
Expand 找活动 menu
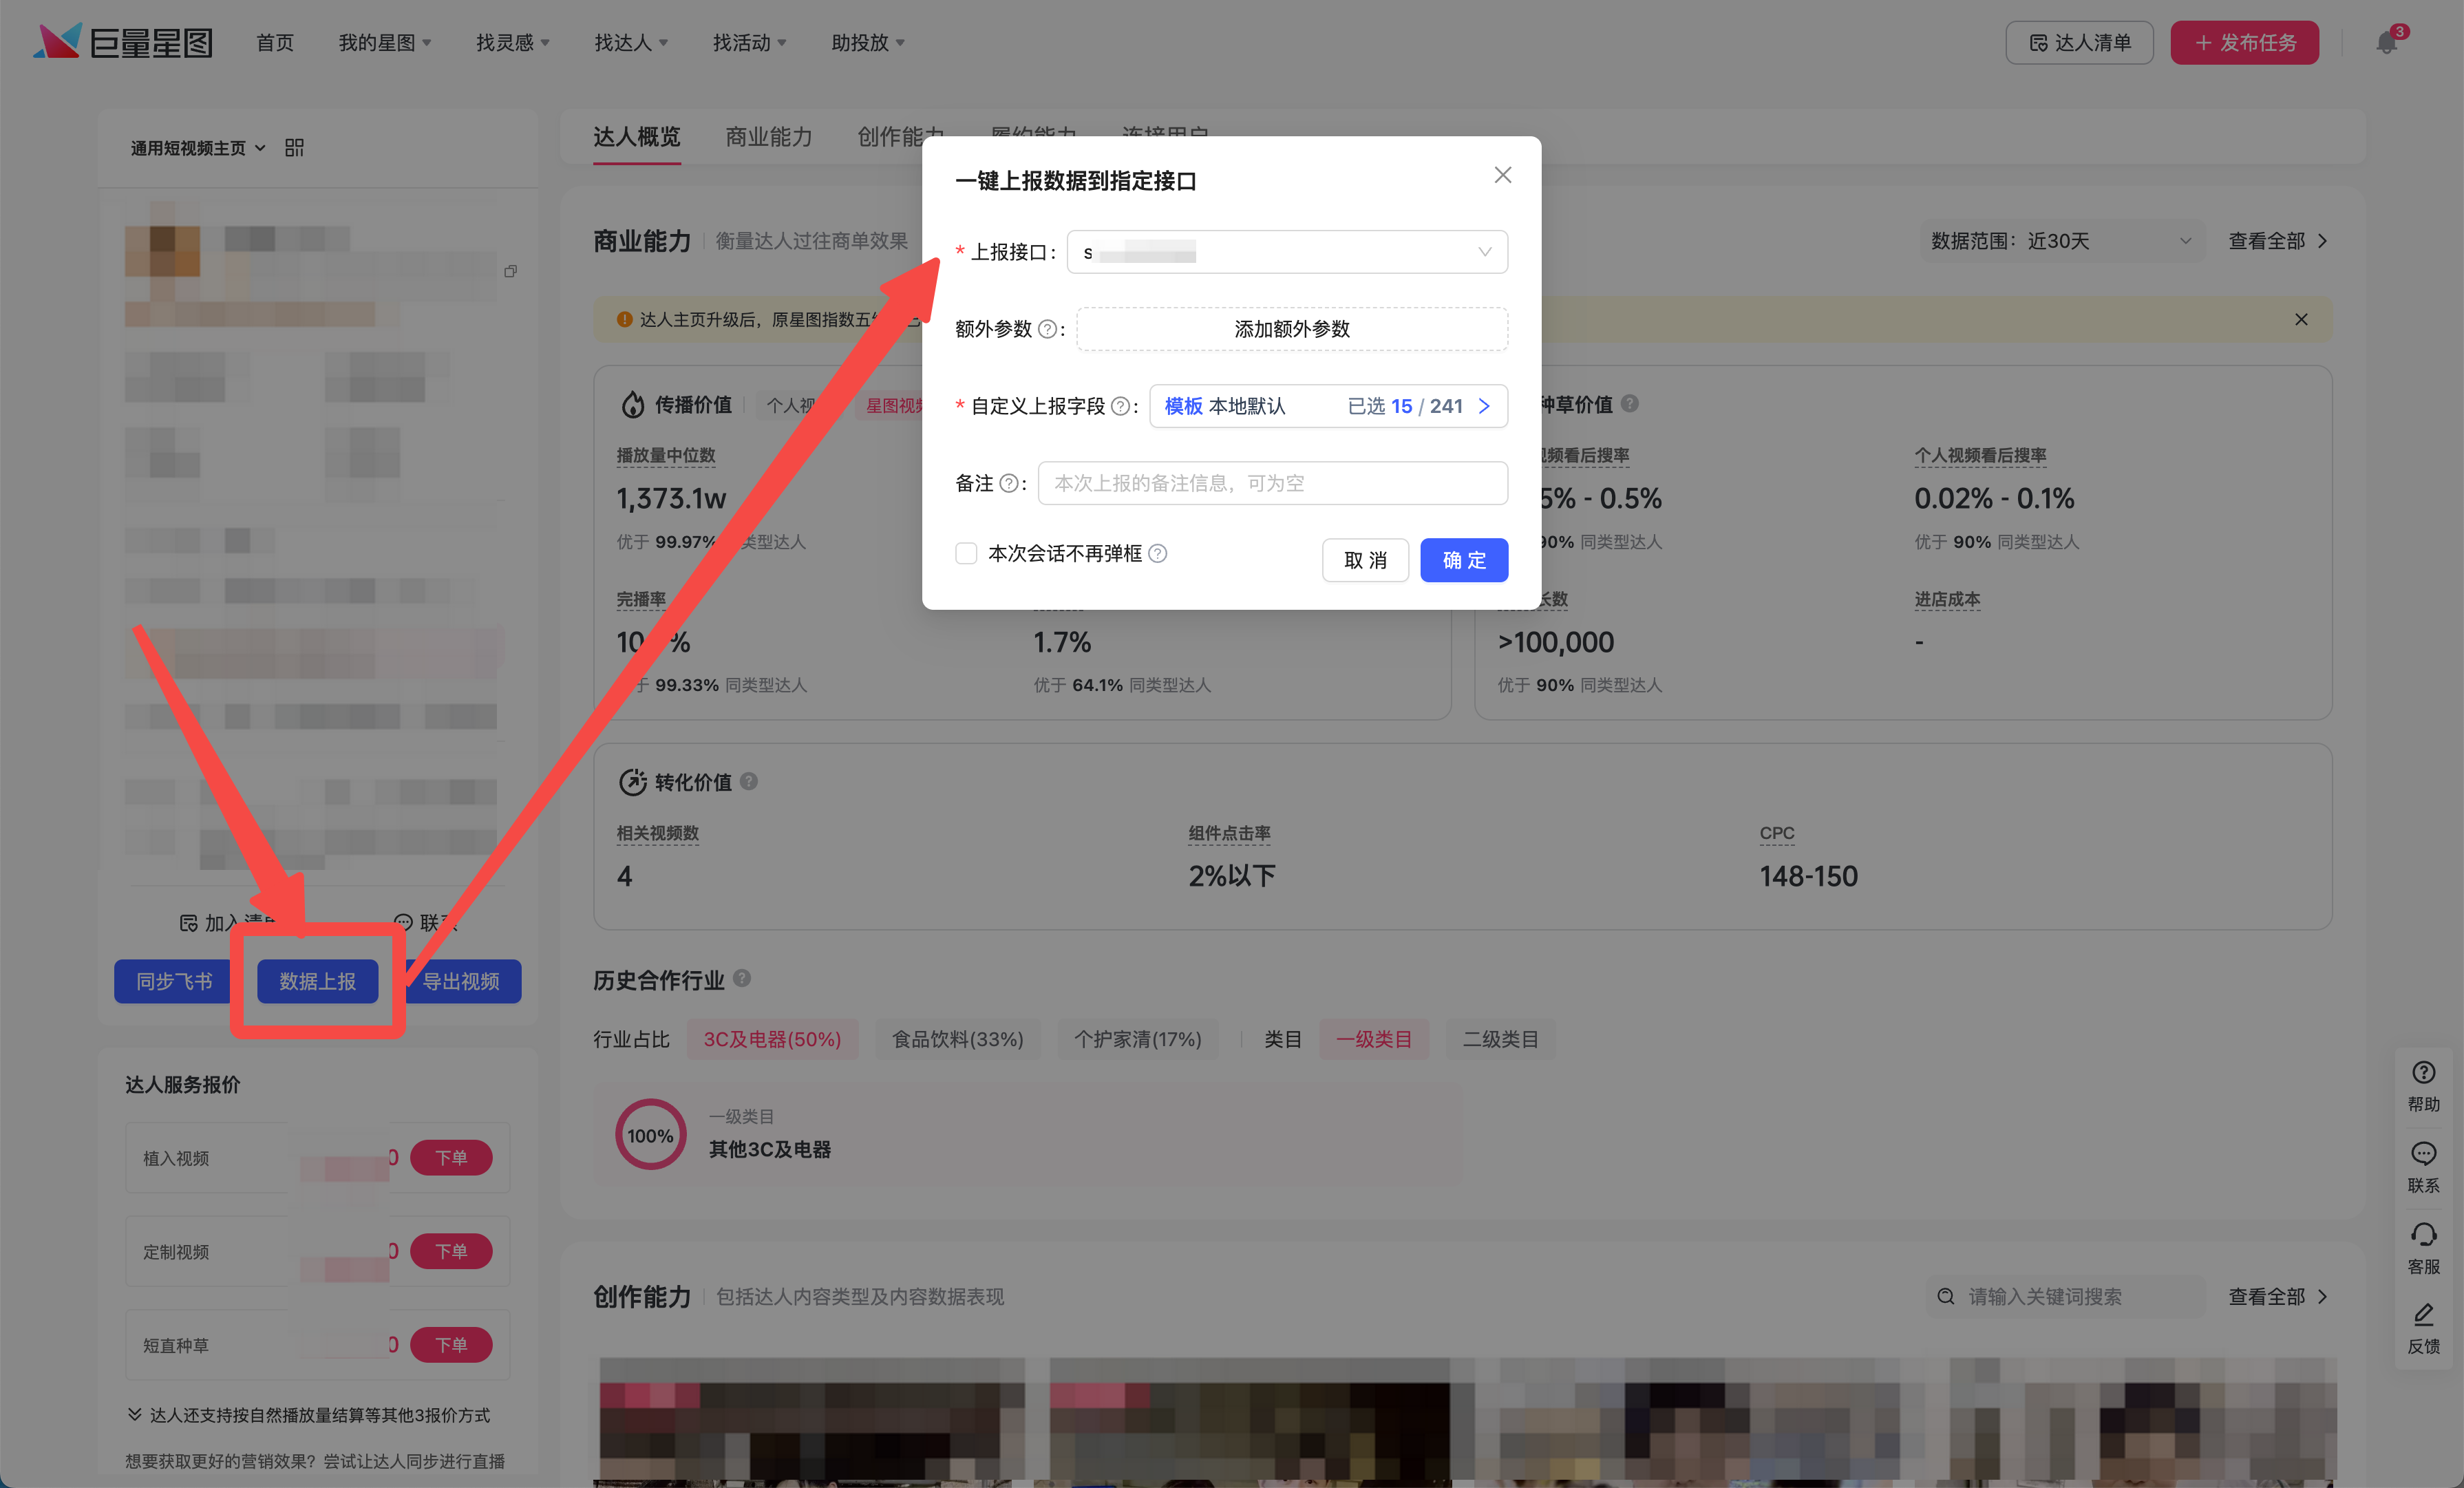click(750, 42)
